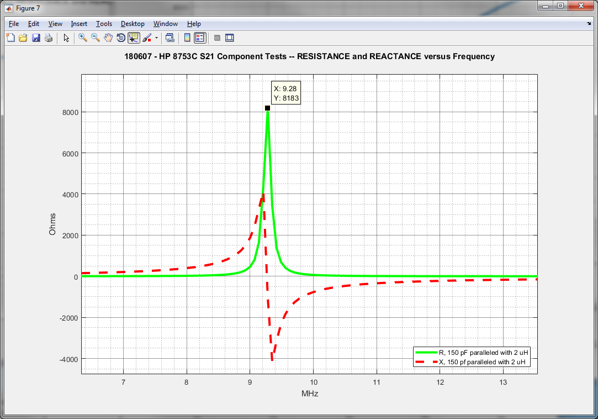Insert a colorbar using the toolbar icon
This screenshot has height=419, width=598.
(x=187, y=38)
